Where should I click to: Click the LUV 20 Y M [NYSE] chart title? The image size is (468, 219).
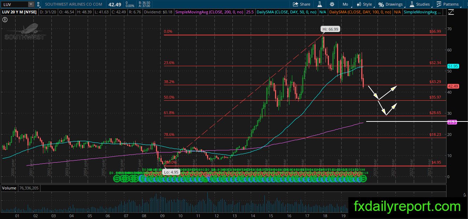(x=20, y=12)
